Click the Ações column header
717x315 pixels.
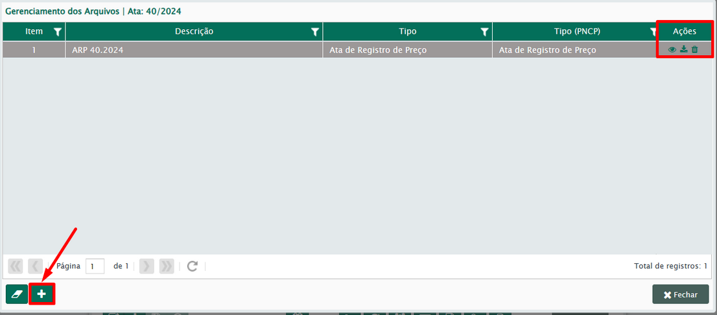684,32
